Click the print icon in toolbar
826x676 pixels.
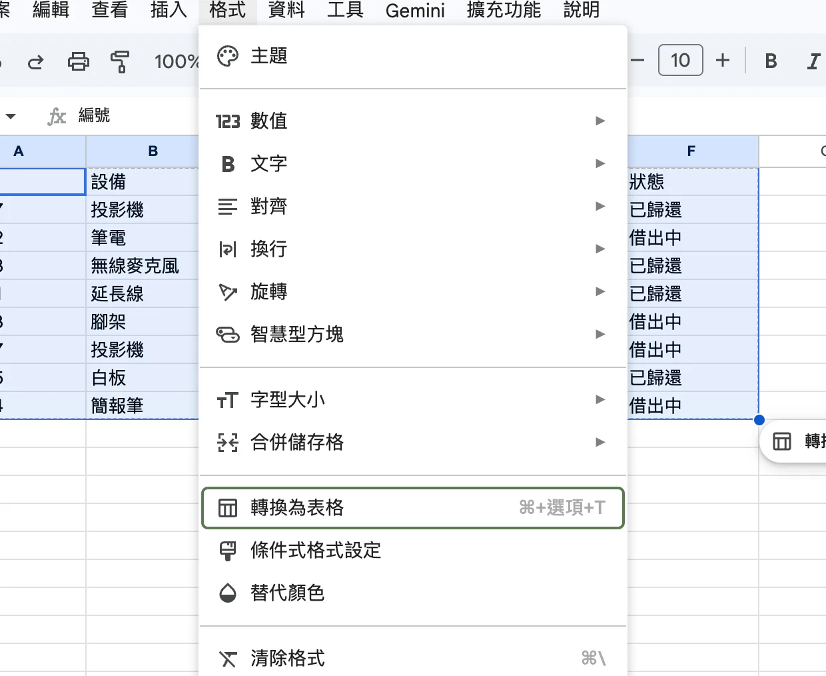coord(79,62)
